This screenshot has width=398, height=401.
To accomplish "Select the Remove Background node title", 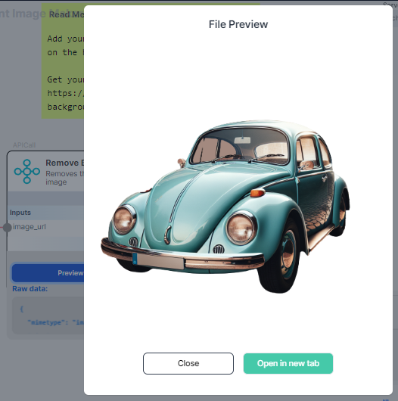I will 65,163.
